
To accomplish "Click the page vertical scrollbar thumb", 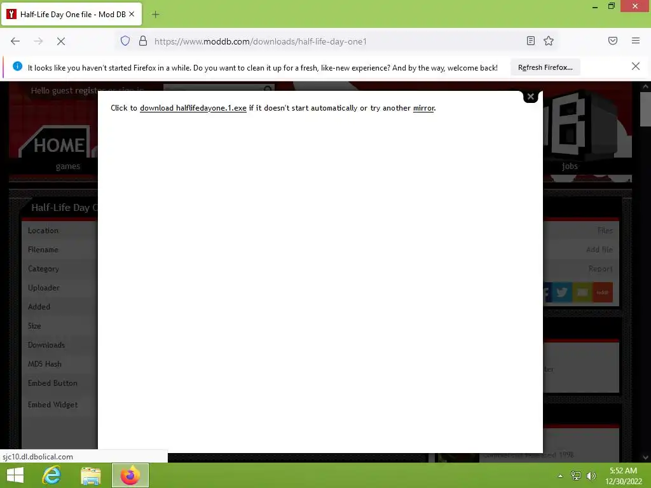I will [645, 109].
